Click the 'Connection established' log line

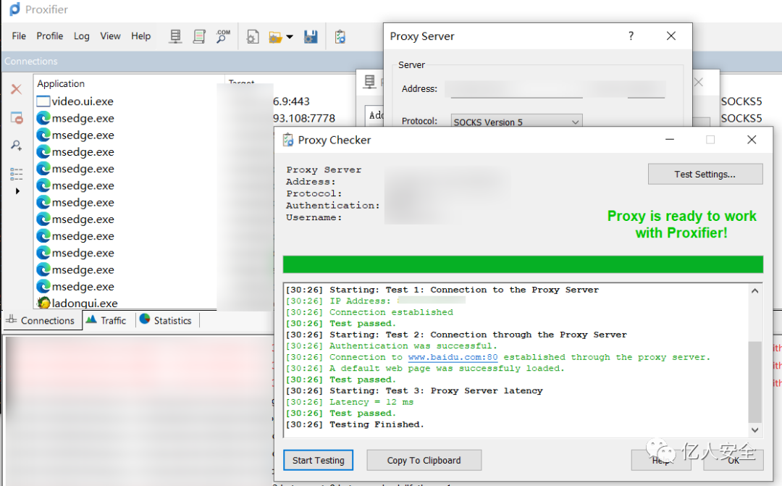click(369, 312)
